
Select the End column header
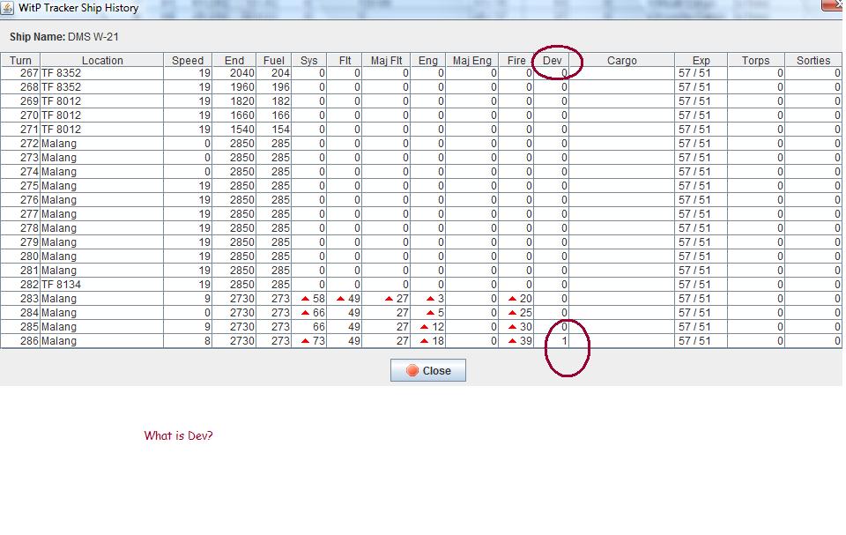[234, 61]
